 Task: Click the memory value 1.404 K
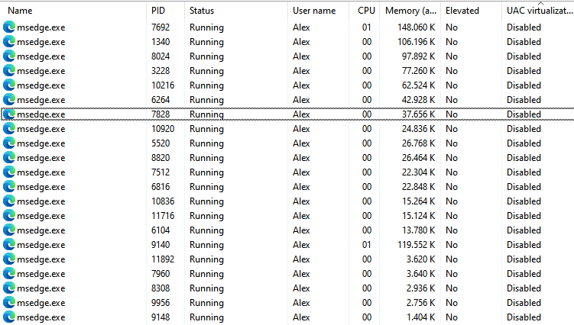pos(420,317)
